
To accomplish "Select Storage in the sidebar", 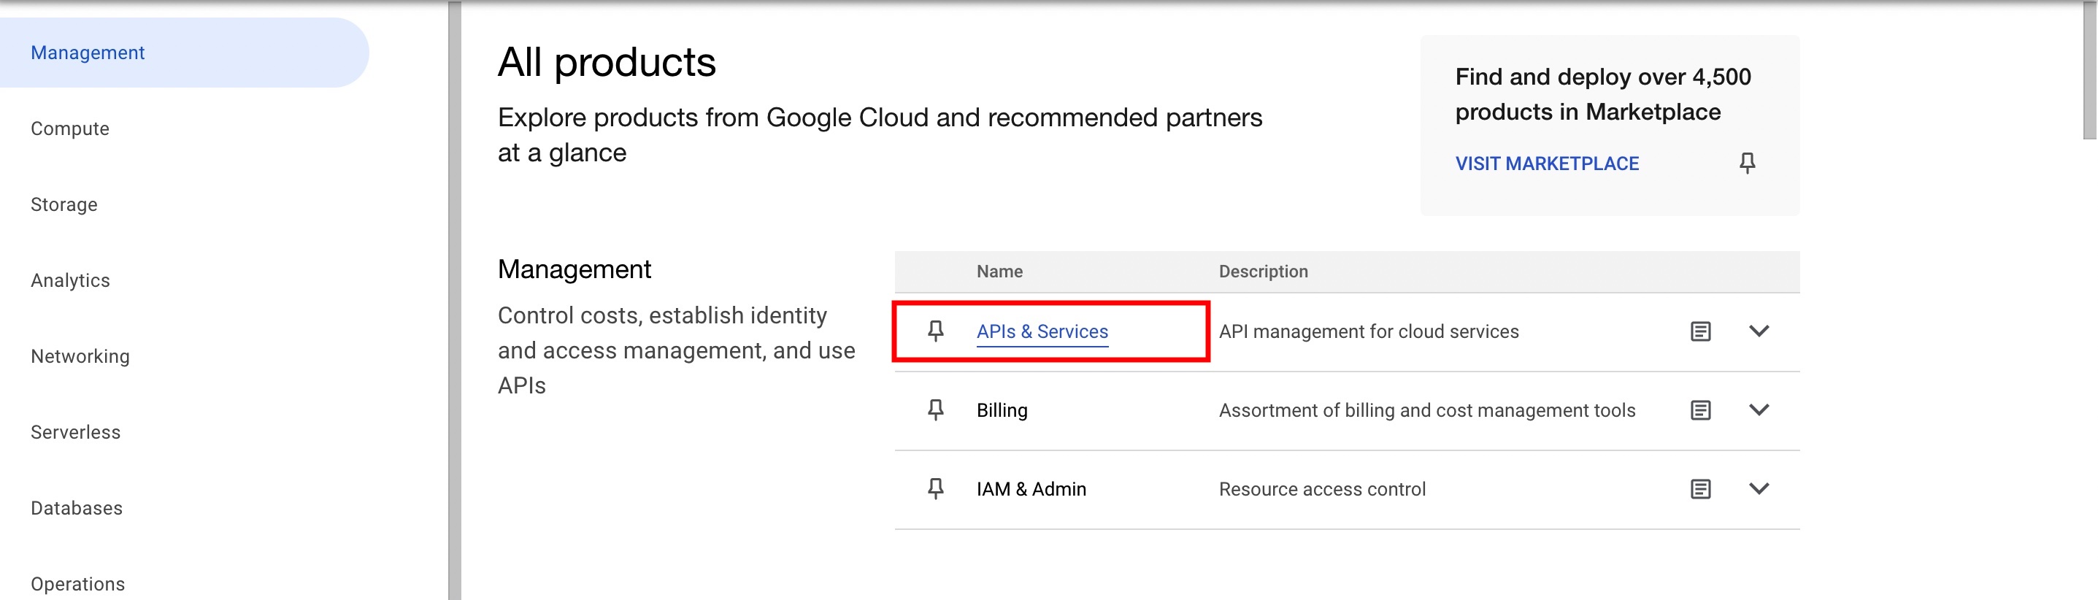I will pos(64,204).
